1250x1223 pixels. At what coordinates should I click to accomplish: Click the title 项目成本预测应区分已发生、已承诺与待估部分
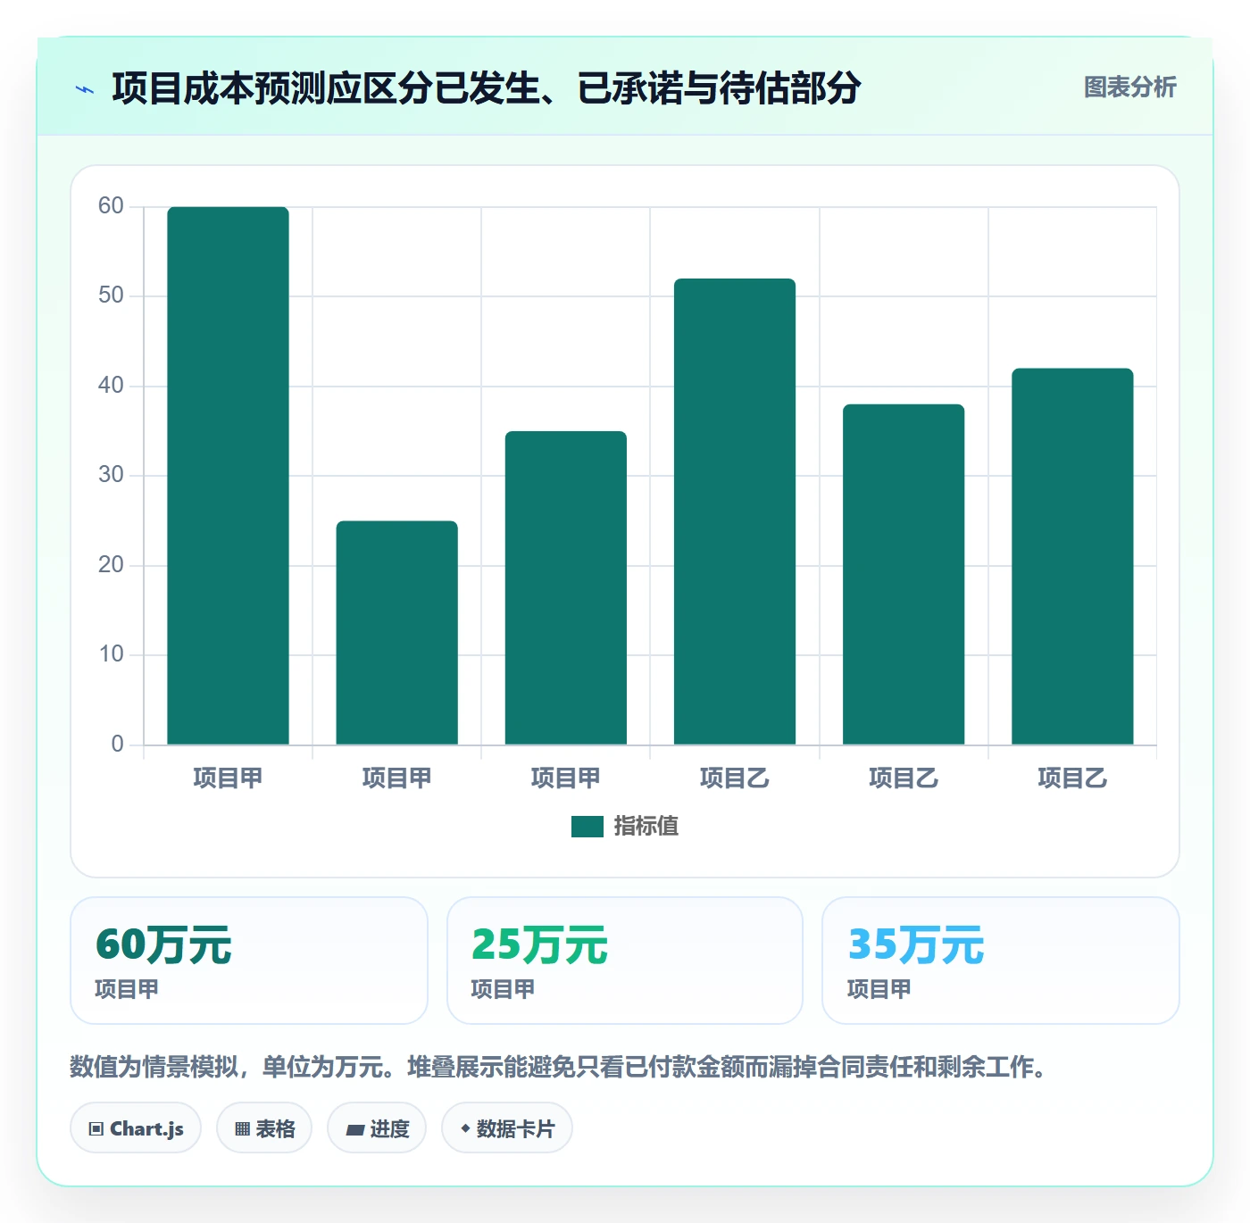(x=487, y=88)
